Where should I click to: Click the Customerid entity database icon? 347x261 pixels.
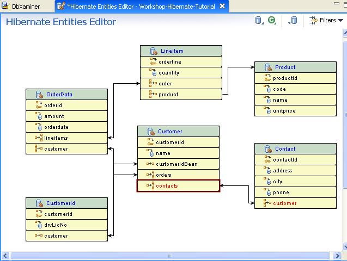pos(39,203)
